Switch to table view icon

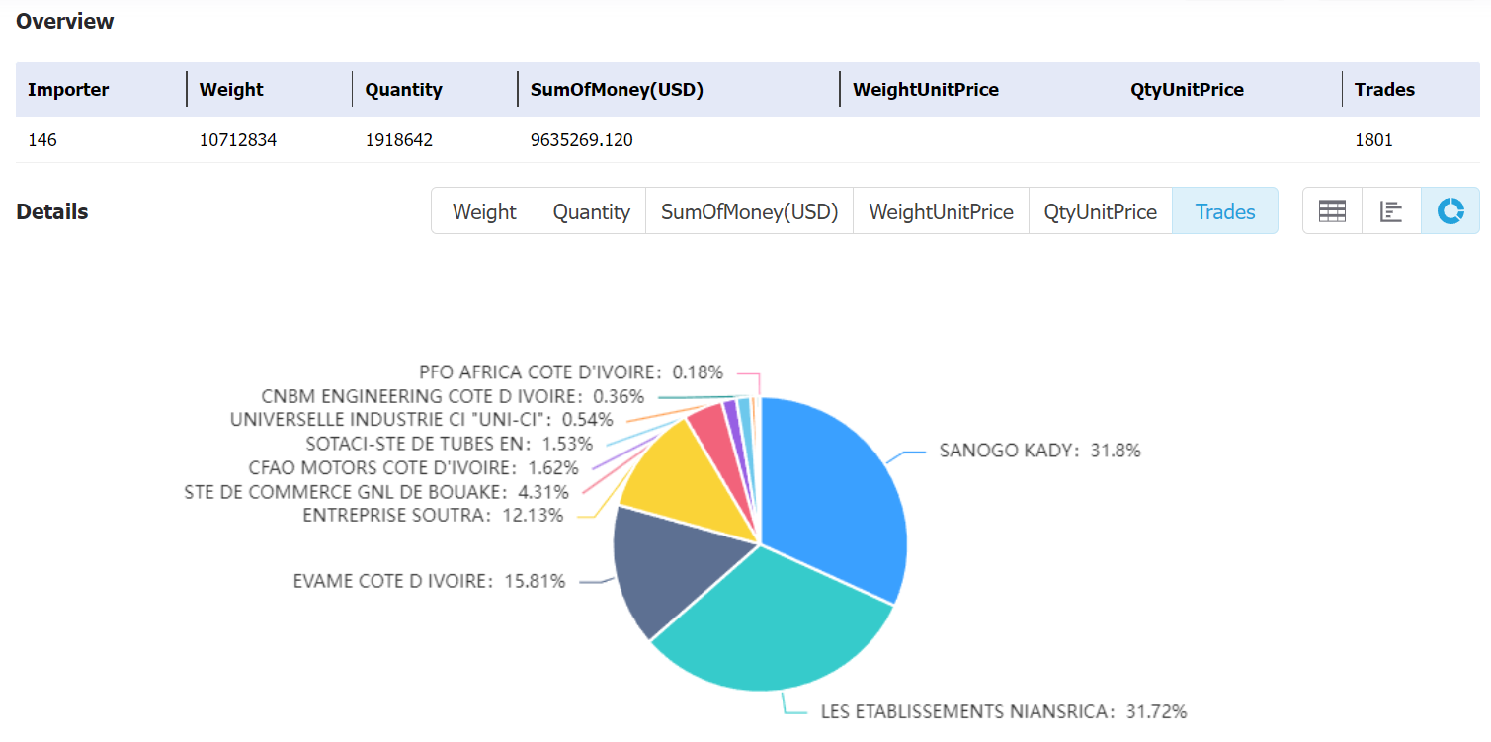tap(1332, 211)
